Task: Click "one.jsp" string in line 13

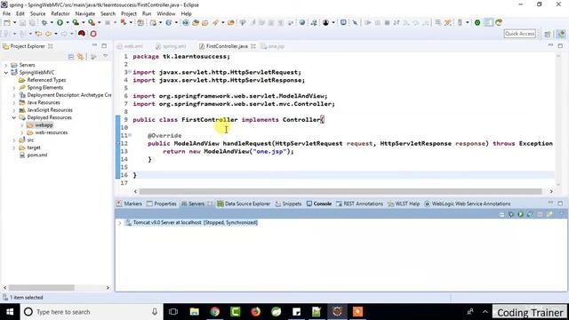Action: (x=269, y=151)
